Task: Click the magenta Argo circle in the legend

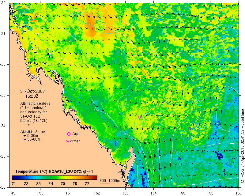Action: click(x=69, y=134)
